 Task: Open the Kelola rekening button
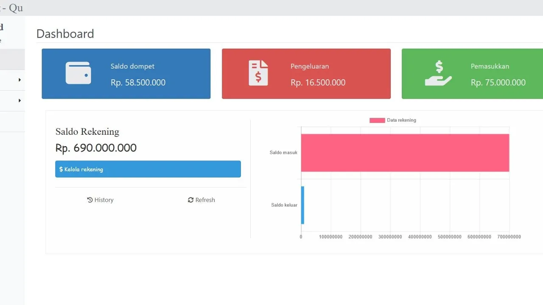point(148,169)
